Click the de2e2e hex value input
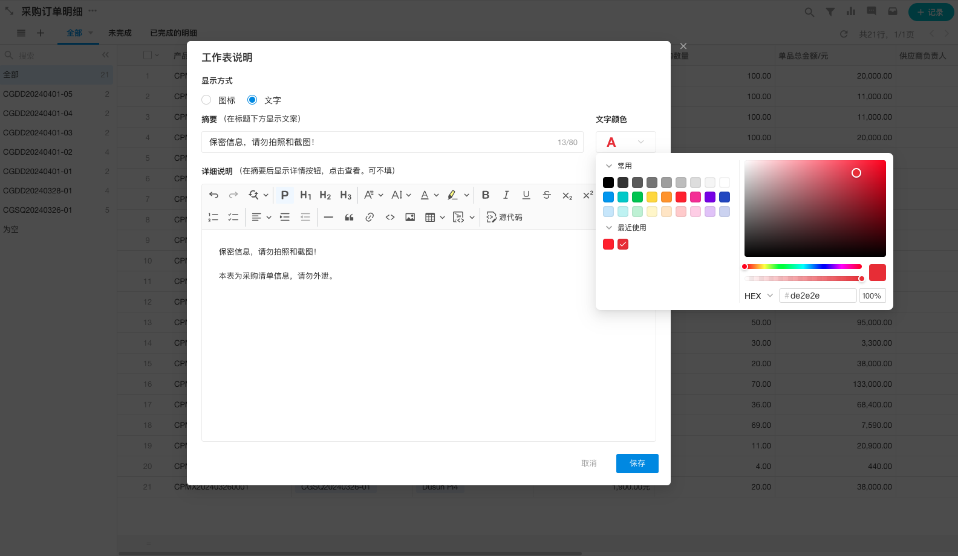The height and width of the screenshot is (556, 958). (x=818, y=296)
